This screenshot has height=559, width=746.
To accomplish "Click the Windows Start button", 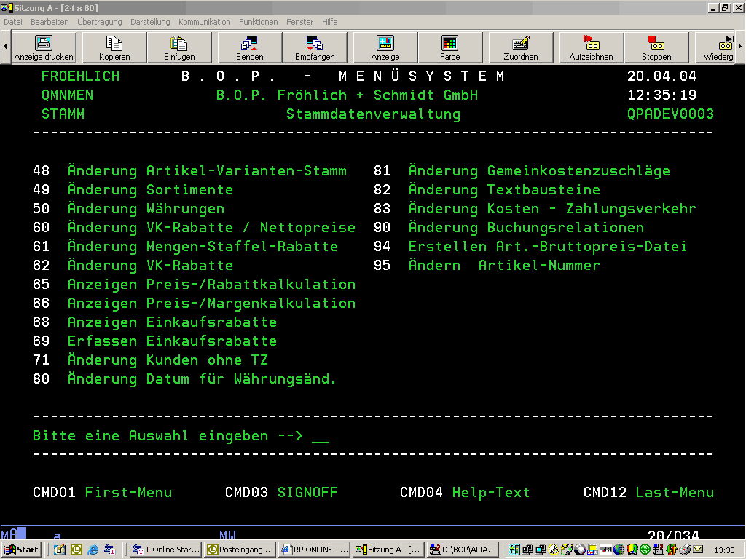I will pos(22,550).
